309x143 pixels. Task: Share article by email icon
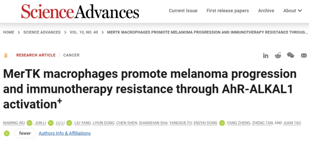click(x=304, y=55)
